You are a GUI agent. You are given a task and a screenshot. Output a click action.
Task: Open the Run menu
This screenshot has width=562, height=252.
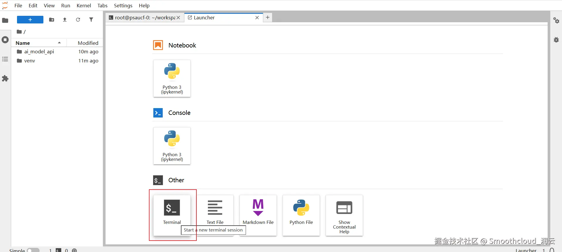click(x=66, y=6)
